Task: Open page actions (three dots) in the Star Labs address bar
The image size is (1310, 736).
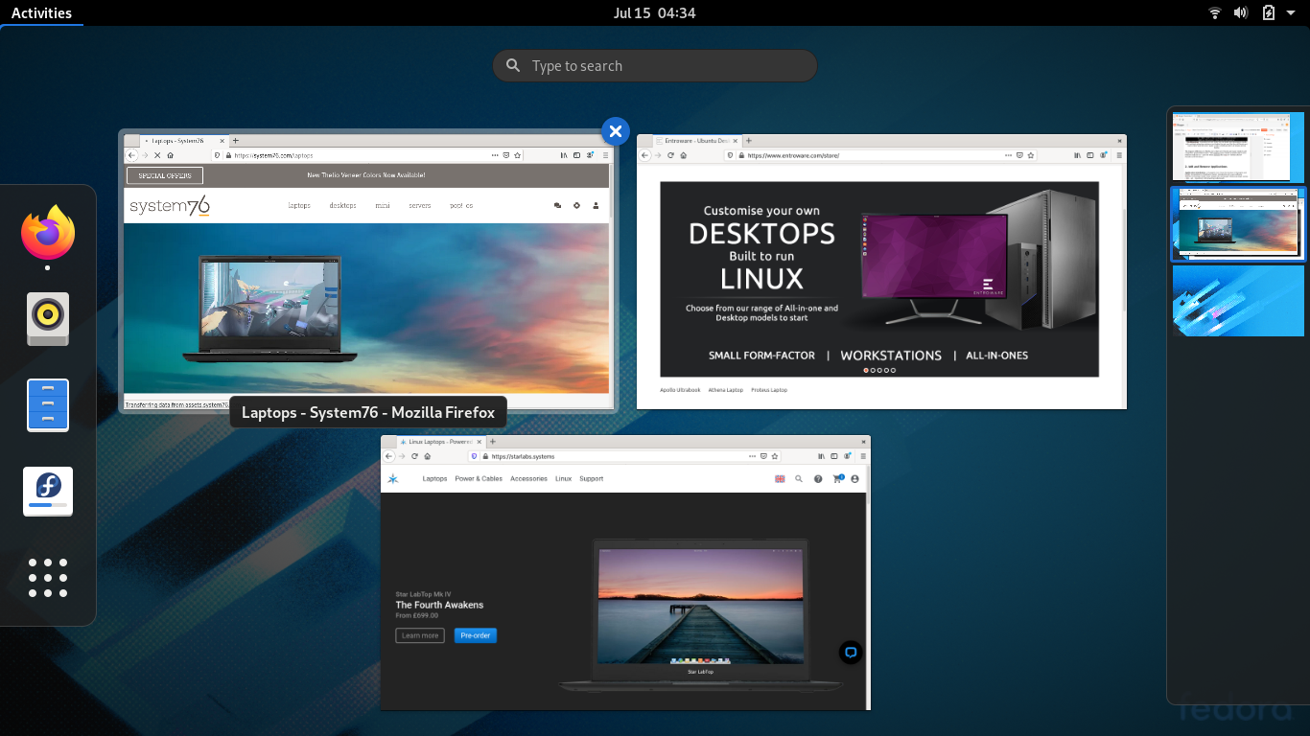Action: [750, 456]
